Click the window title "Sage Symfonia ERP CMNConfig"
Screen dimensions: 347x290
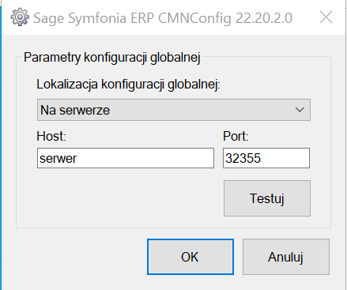tap(133, 18)
